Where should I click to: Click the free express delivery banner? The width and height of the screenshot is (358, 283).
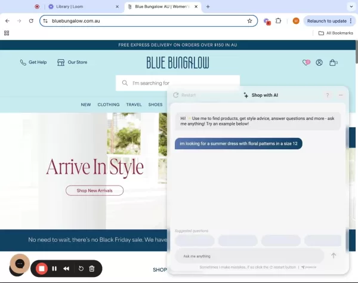(x=178, y=45)
